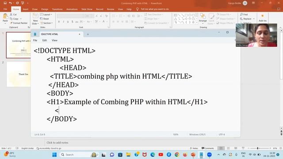Click the Windows Start button
283x159 pixels.
point(54,155)
